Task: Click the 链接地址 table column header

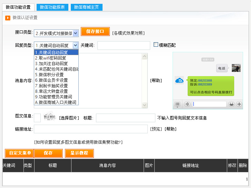Action: click(x=191, y=165)
